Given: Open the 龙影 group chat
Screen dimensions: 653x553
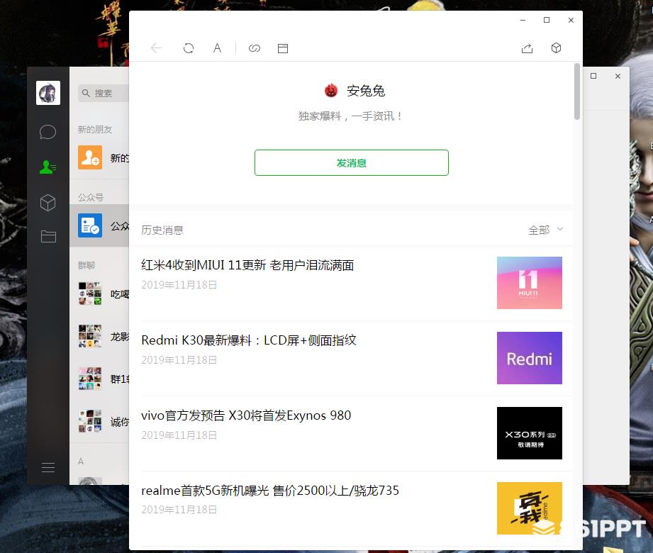Looking at the screenshot, I should tap(99, 336).
